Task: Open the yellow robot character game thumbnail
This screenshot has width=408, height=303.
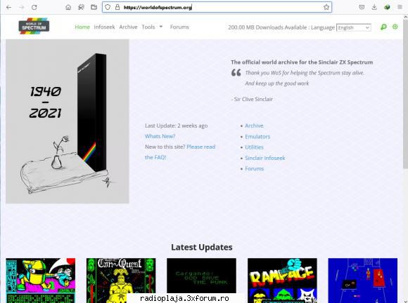Action: (x=41, y=281)
